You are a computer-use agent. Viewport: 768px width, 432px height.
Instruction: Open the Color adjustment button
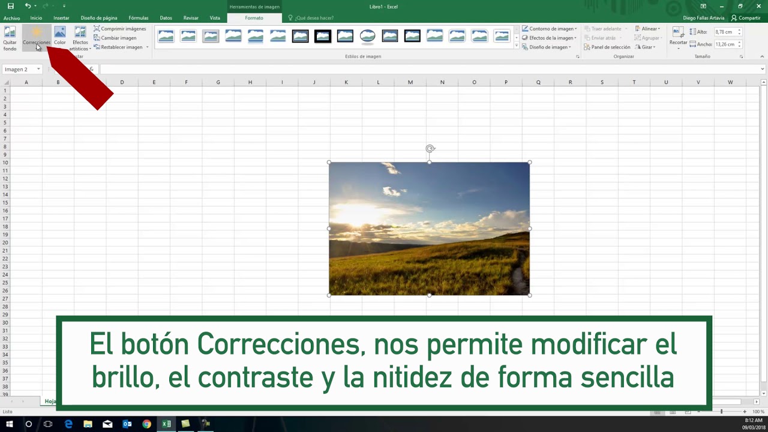coord(60,38)
